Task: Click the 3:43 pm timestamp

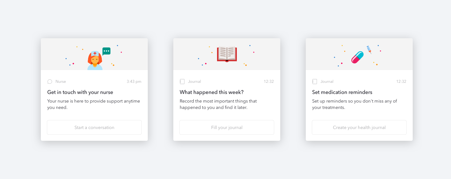Action: [x=134, y=82]
